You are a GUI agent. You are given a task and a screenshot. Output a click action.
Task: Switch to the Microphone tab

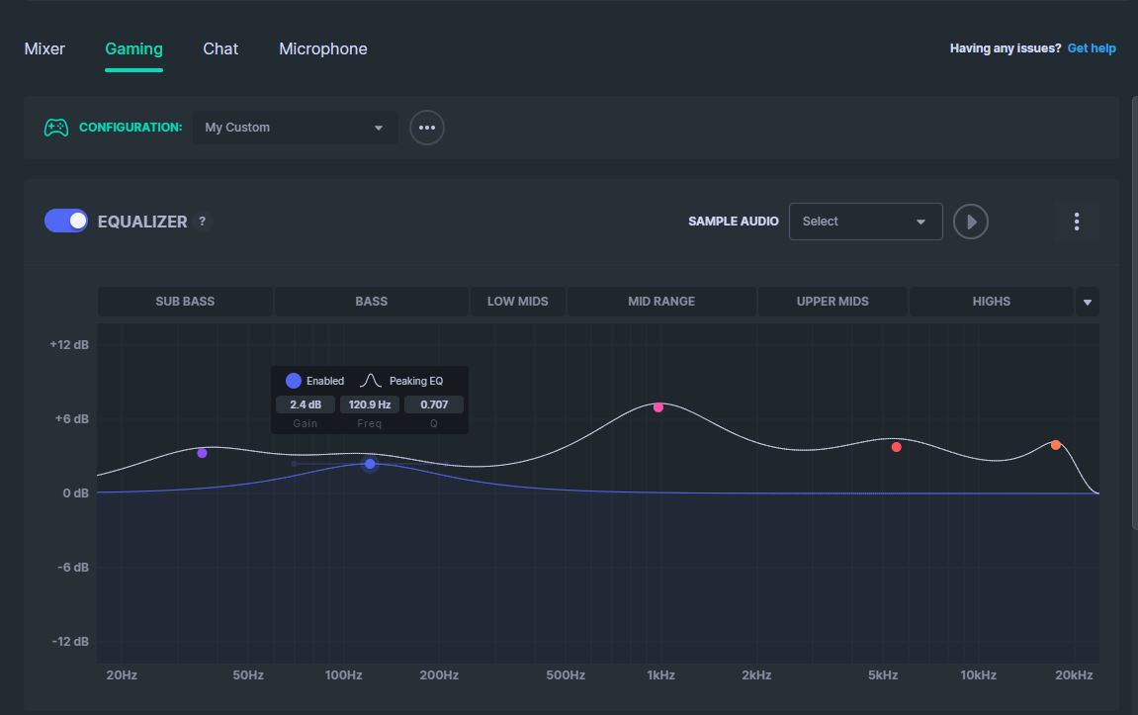[323, 48]
